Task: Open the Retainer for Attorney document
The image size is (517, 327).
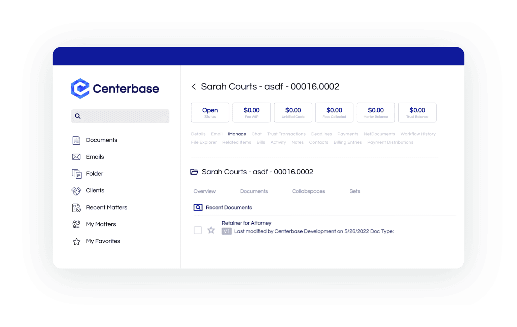Action: 246,223
